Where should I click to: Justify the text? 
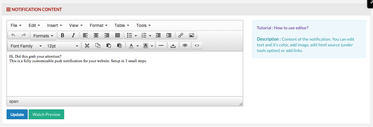(118, 36)
